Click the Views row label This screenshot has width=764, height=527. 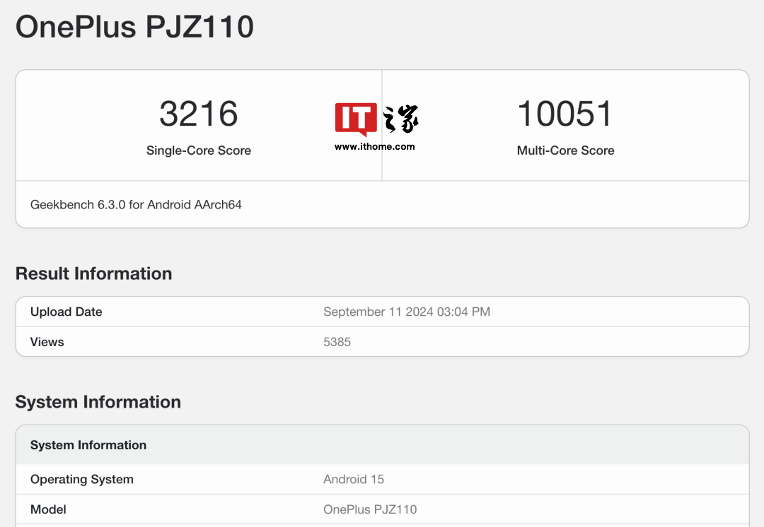click(47, 342)
